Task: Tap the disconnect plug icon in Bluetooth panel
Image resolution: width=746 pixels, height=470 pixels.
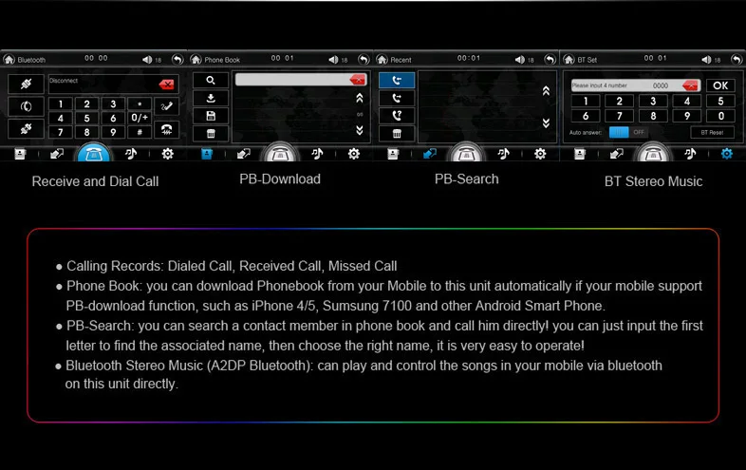Action: click(x=26, y=128)
